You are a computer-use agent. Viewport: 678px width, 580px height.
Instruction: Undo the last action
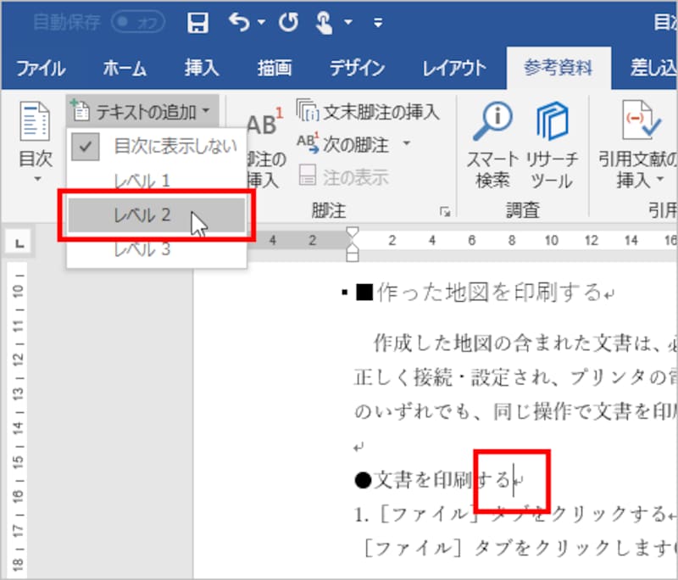point(239,20)
